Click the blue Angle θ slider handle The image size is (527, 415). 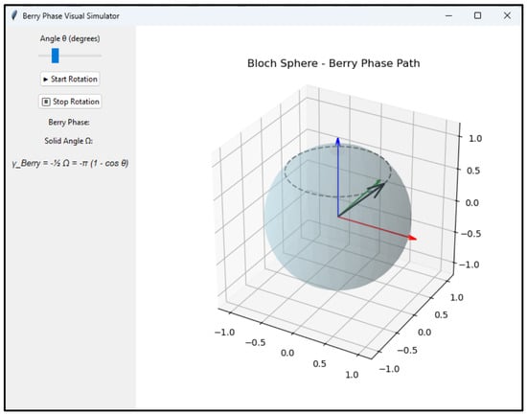click(x=56, y=56)
